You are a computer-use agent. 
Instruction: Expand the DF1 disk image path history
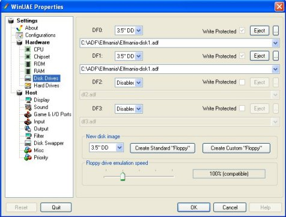point(275,69)
